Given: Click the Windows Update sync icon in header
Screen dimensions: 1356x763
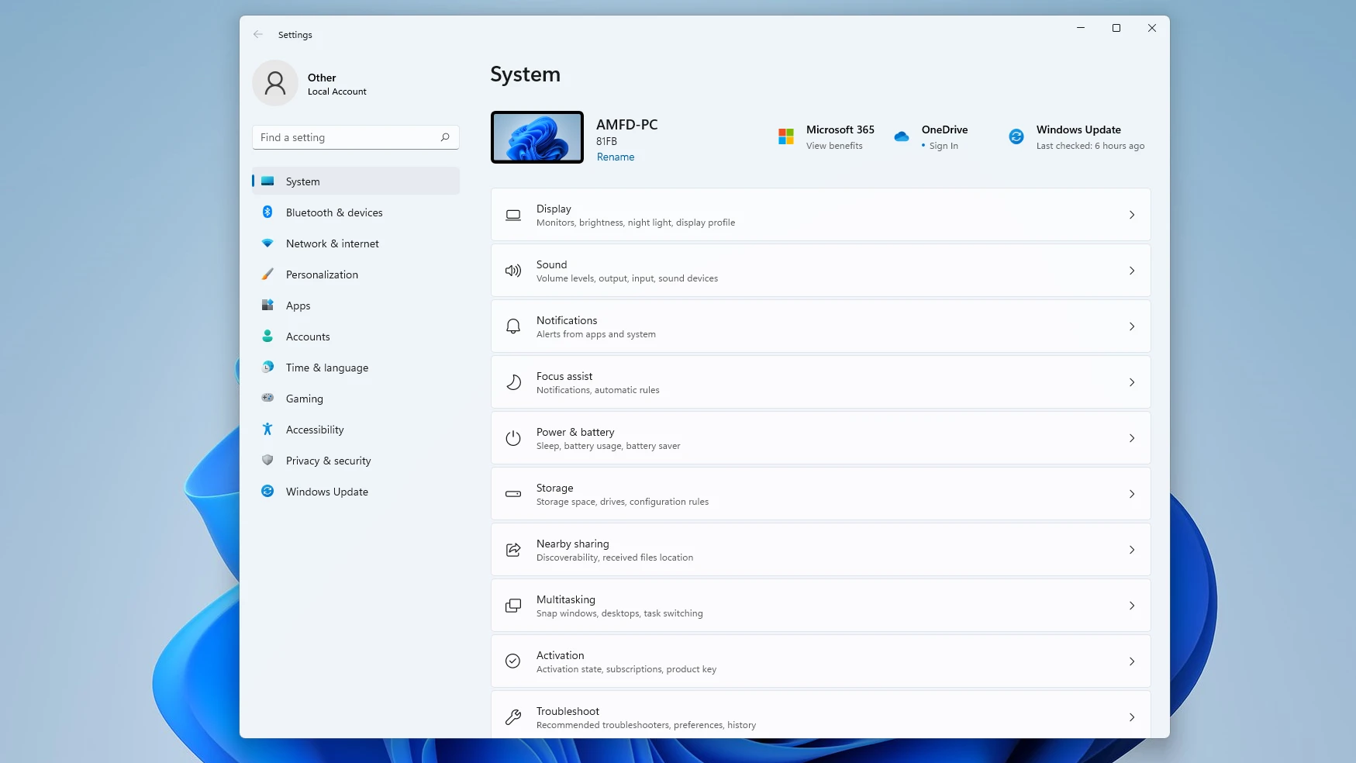Looking at the screenshot, I should coord(1016,136).
